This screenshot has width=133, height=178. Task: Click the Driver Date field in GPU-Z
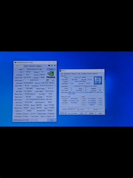coord(28,102)
